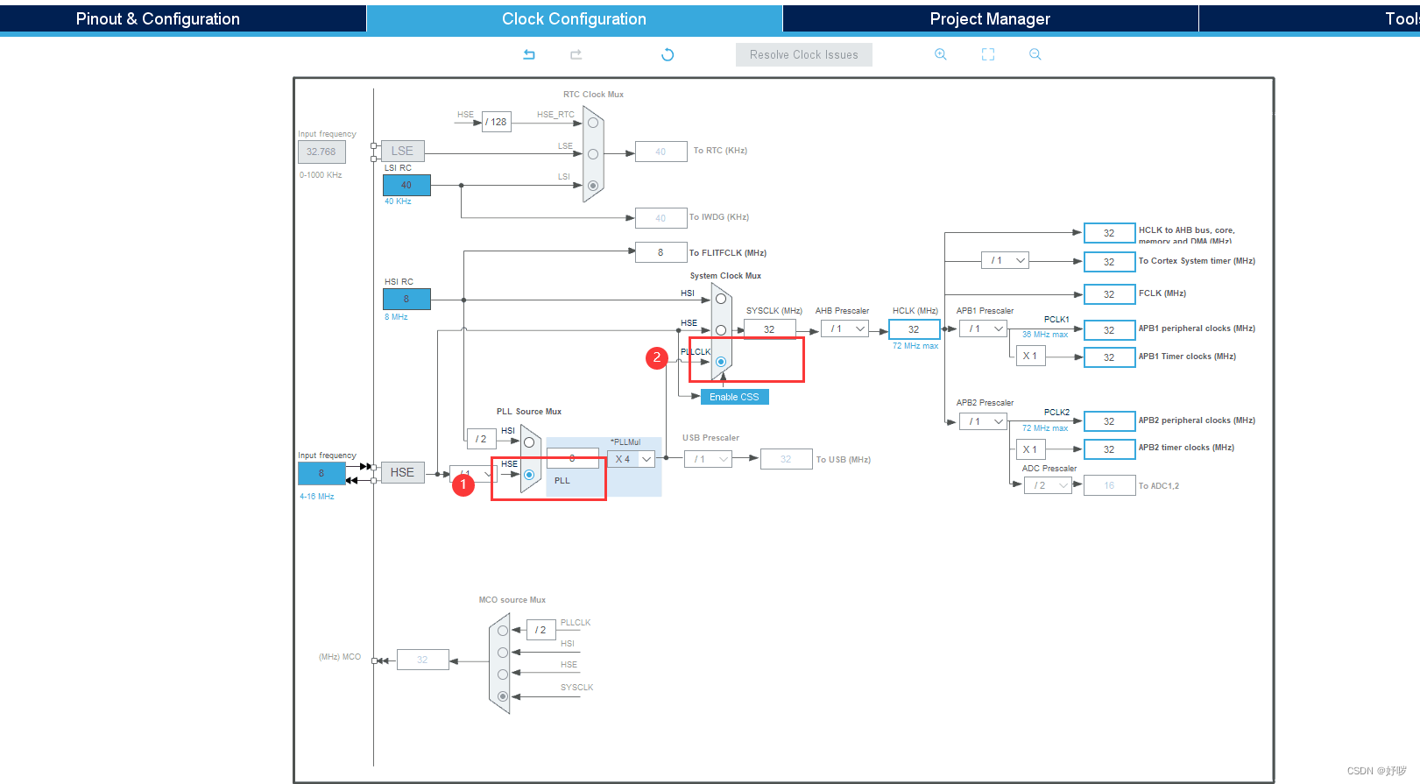Select HSI in PLL Source Mux

529,443
